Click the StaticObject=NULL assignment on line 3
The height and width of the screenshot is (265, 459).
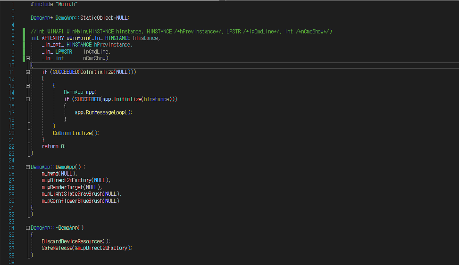pos(105,18)
